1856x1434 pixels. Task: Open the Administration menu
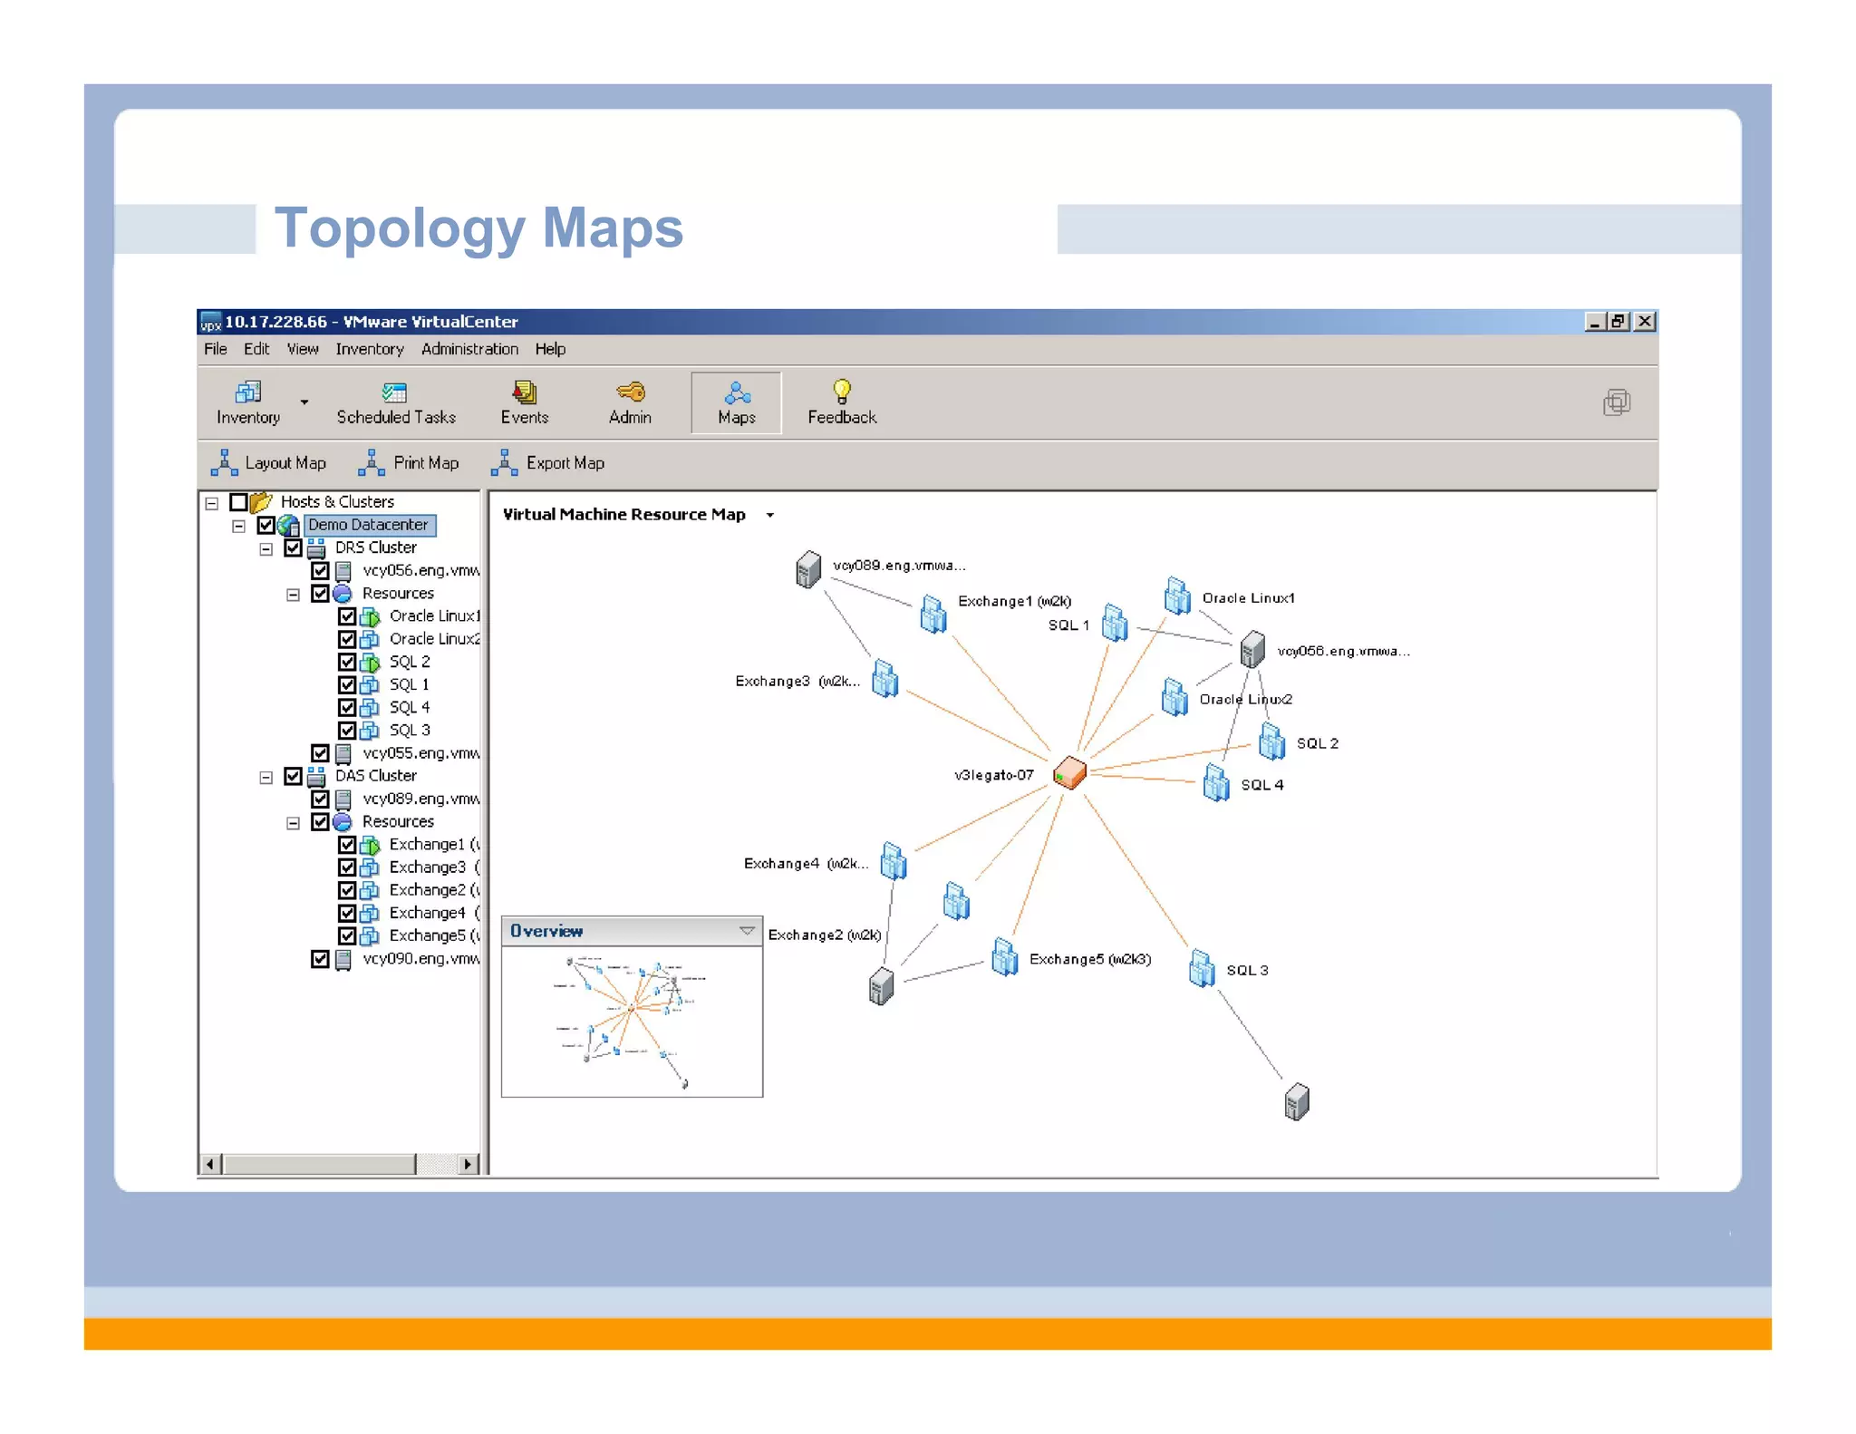click(469, 349)
